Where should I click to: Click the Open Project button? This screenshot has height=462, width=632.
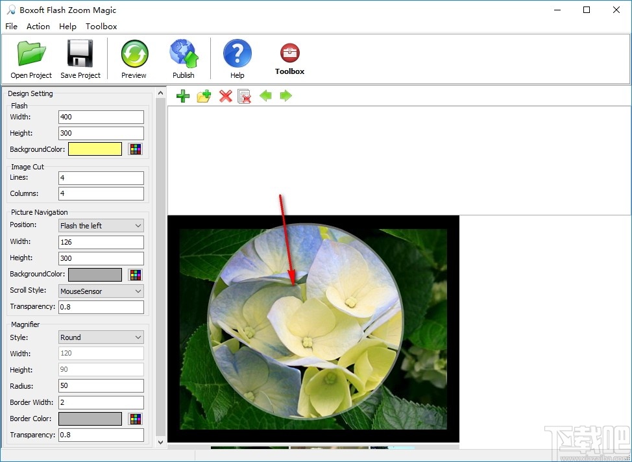tap(30, 57)
